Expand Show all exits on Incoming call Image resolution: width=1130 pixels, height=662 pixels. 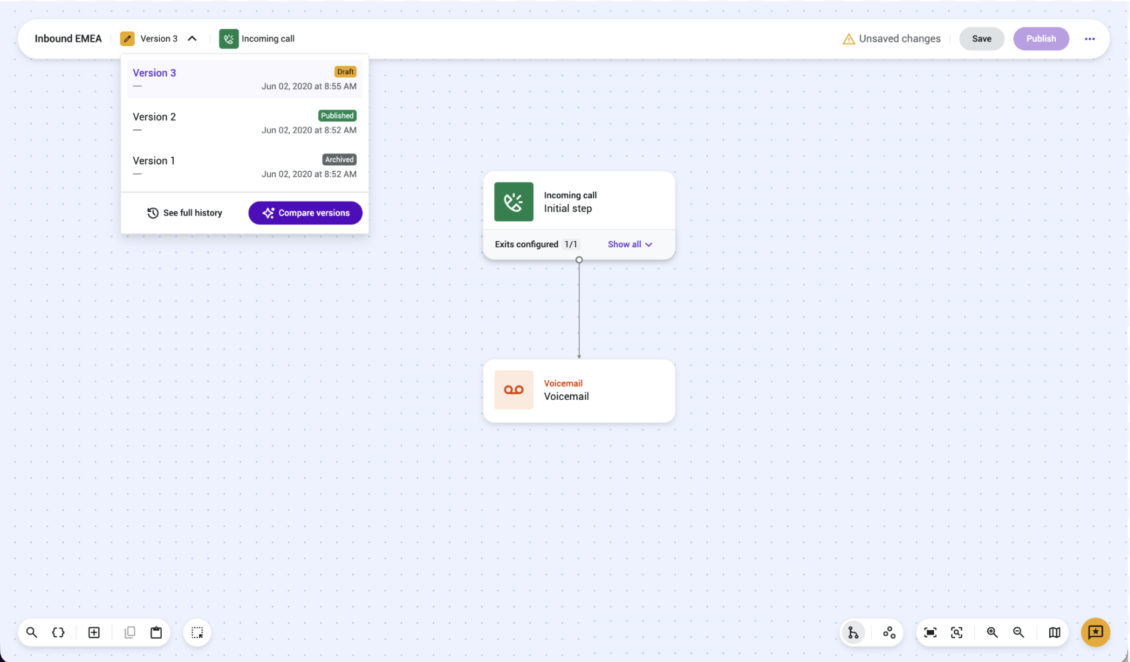(x=630, y=244)
